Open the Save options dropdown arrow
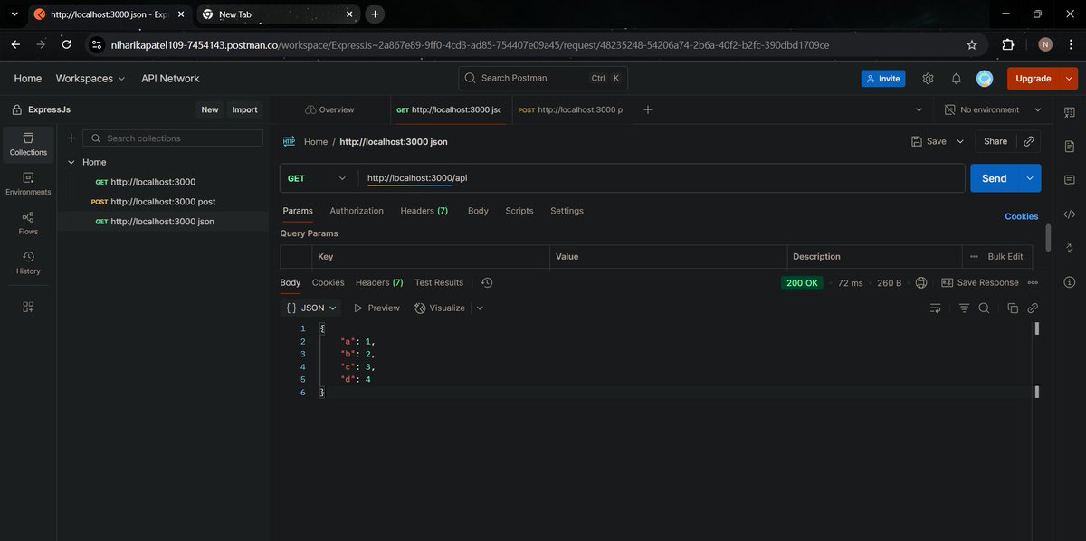The width and height of the screenshot is (1086, 541). click(961, 141)
